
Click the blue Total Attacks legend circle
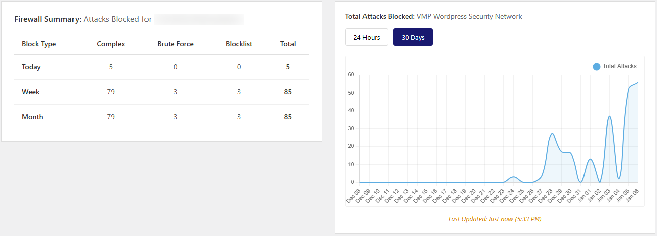click(597, 66)
